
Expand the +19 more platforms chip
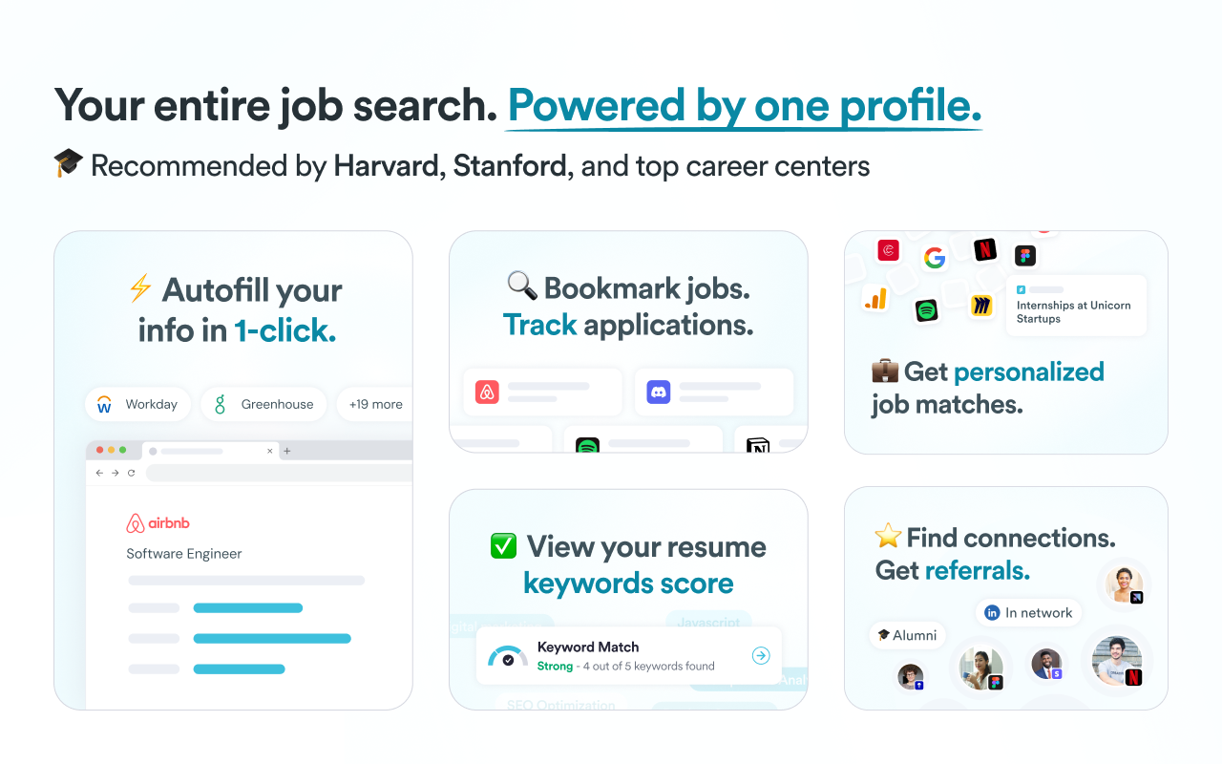(375, 404)
